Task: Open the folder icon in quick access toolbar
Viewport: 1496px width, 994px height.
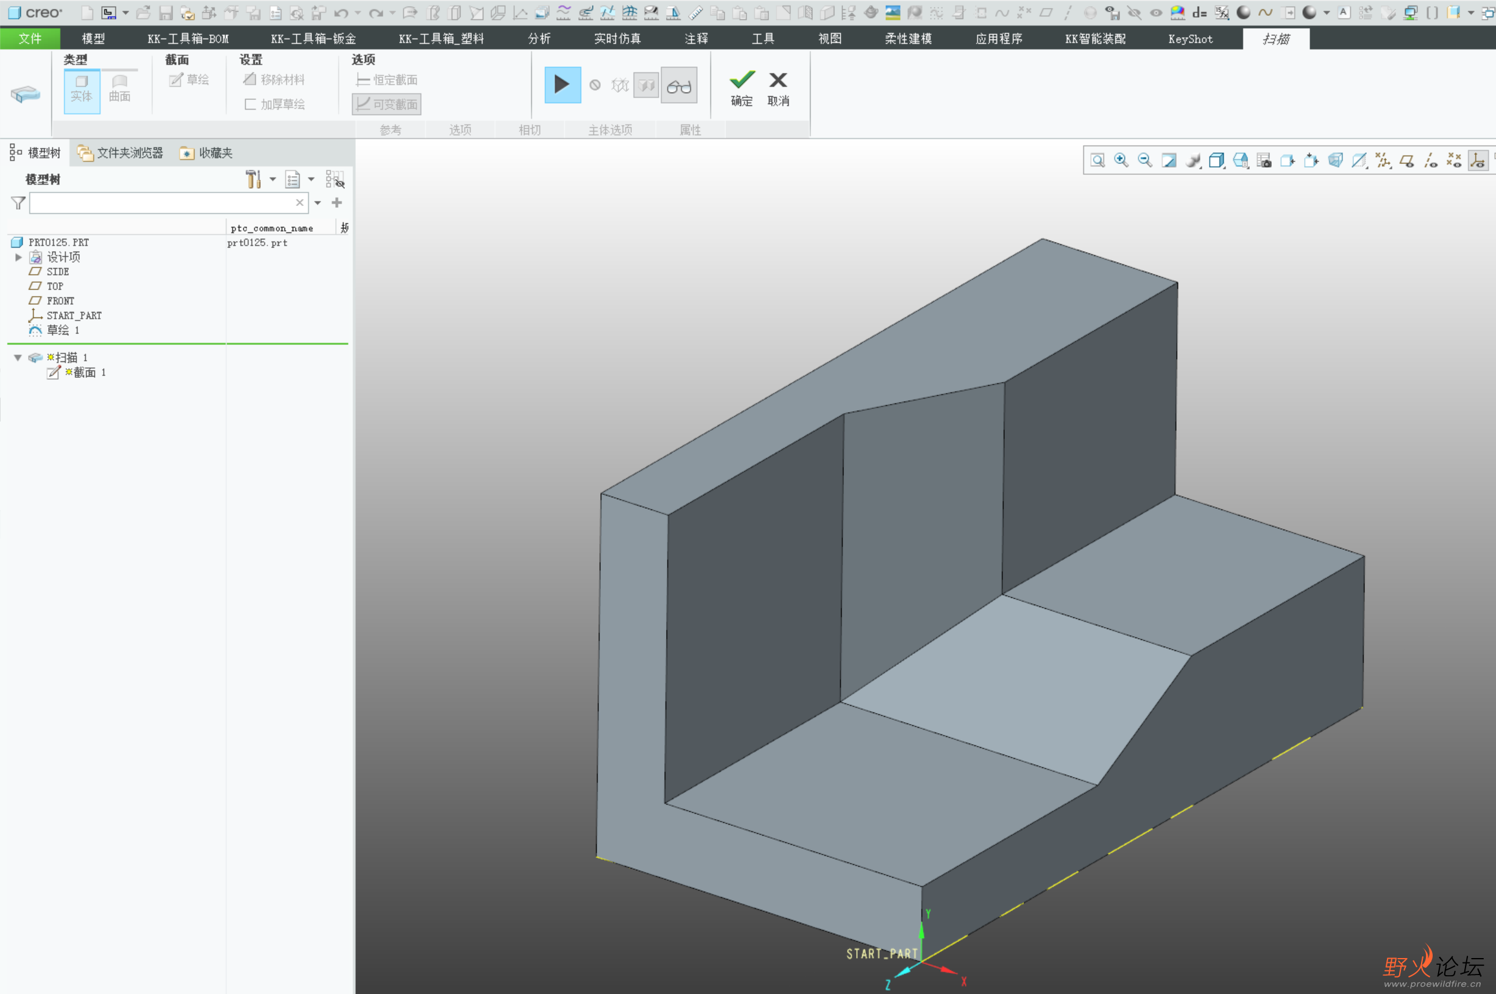Action: click(x=143, y=13)
